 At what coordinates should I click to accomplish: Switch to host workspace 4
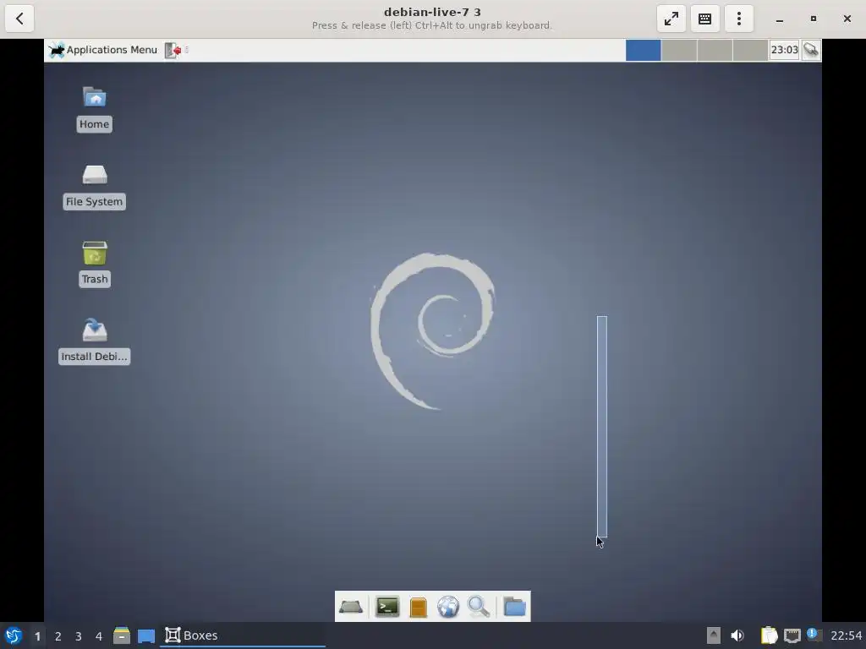tap(99, 636)
